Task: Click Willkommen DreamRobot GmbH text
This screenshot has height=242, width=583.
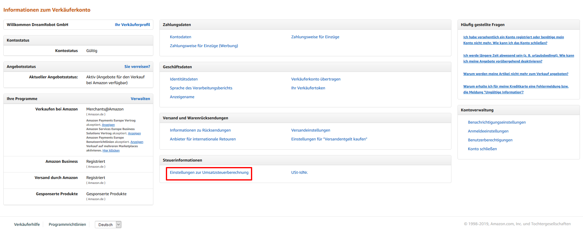Action: click(37, 25)
